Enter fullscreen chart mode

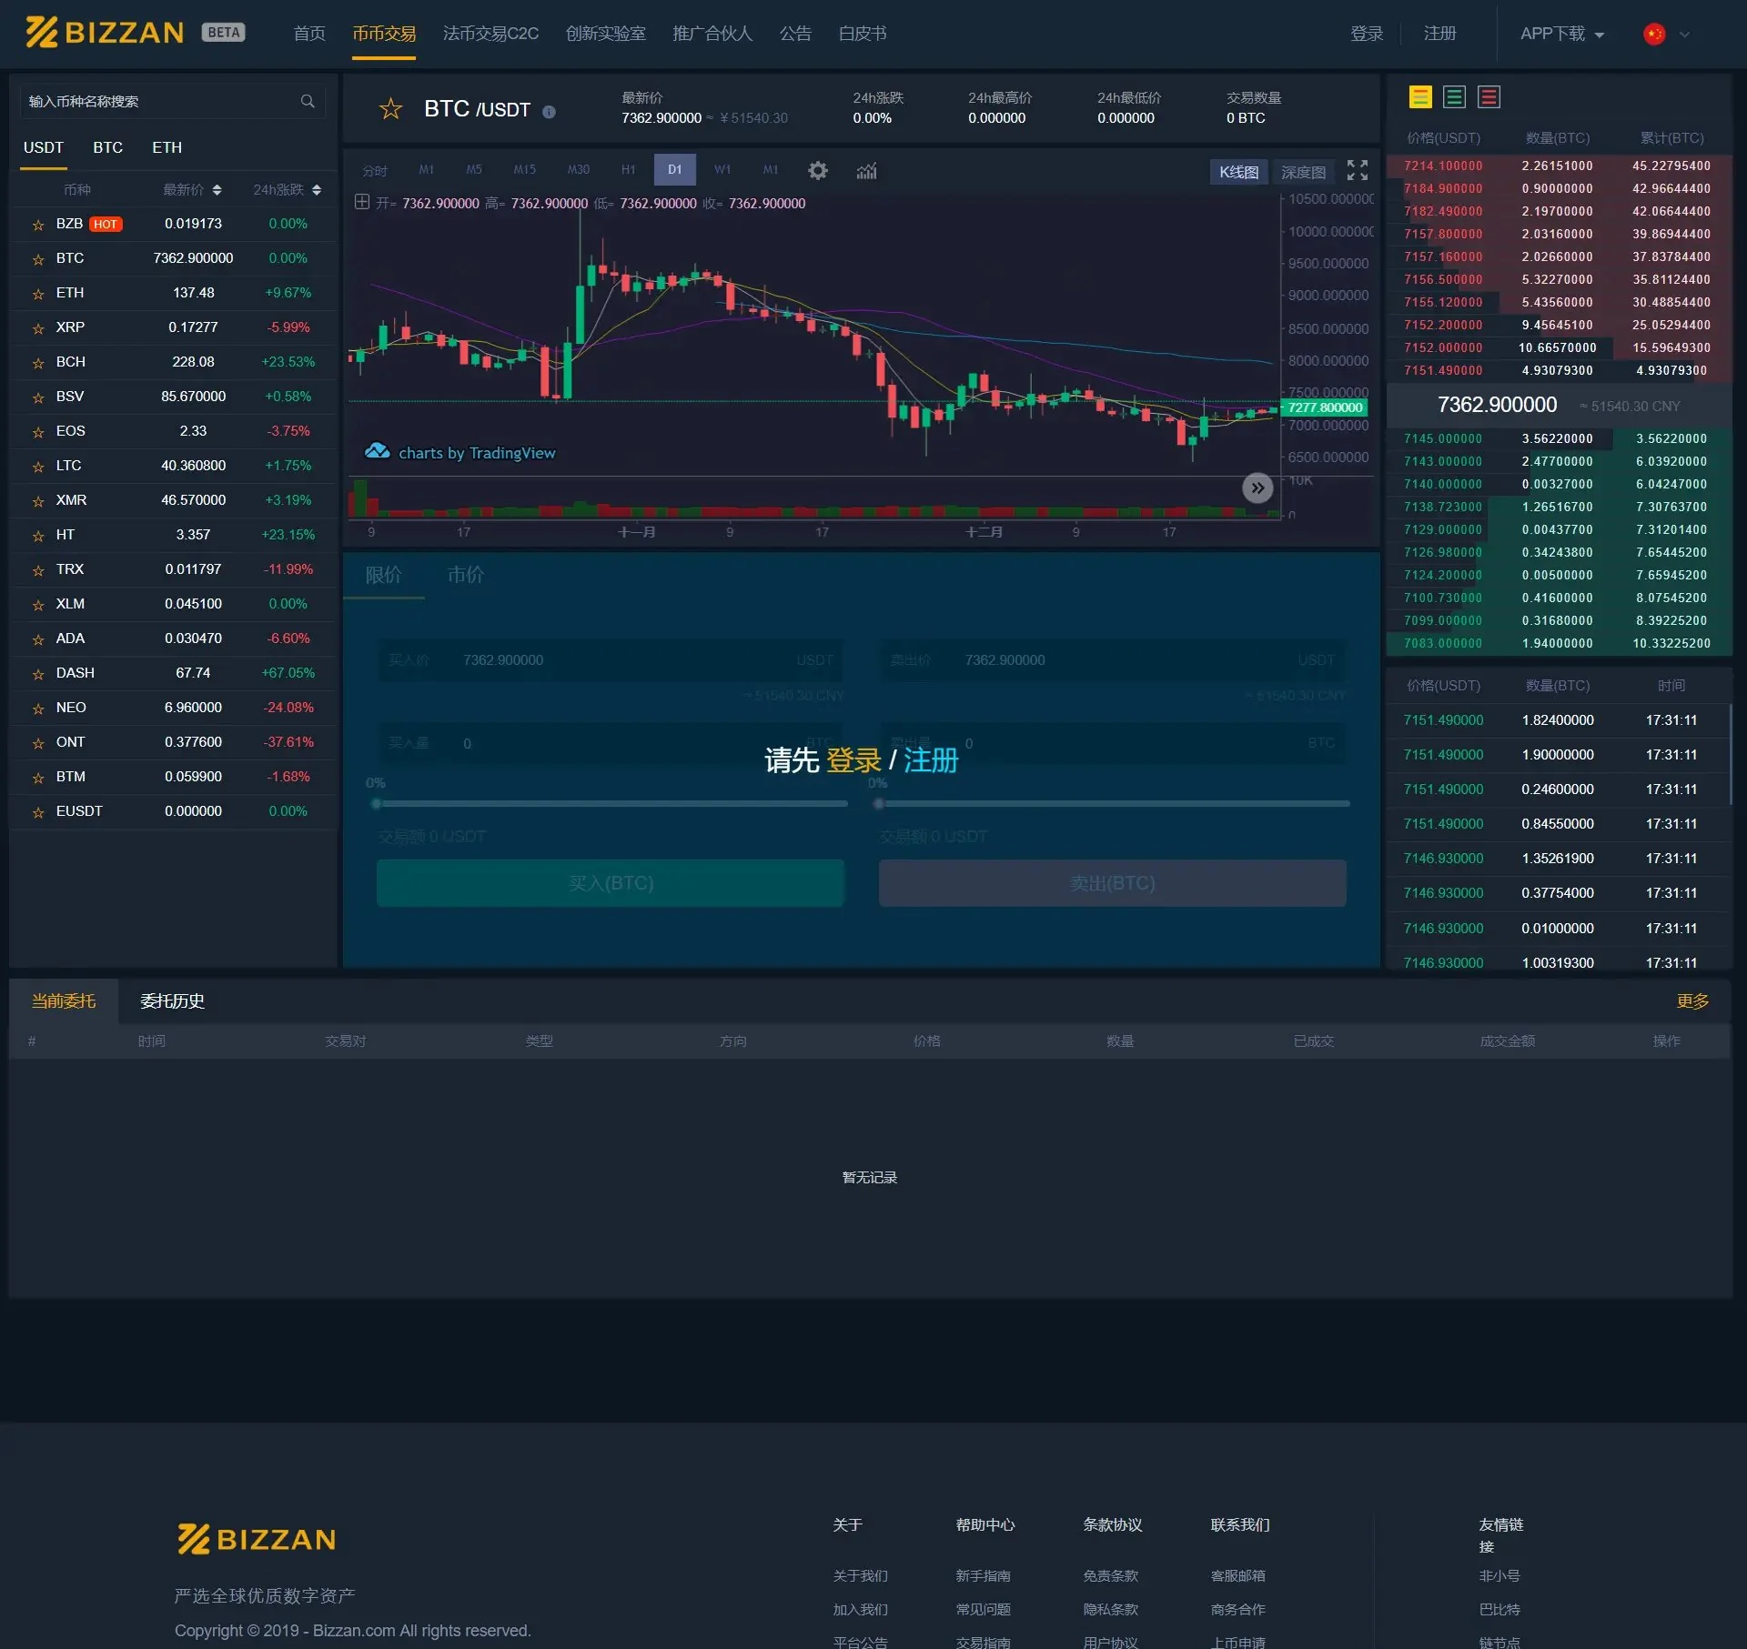[x=1357, y=170]
